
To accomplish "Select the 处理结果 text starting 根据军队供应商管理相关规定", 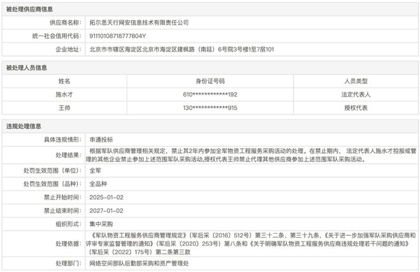I will coord(251,155).
